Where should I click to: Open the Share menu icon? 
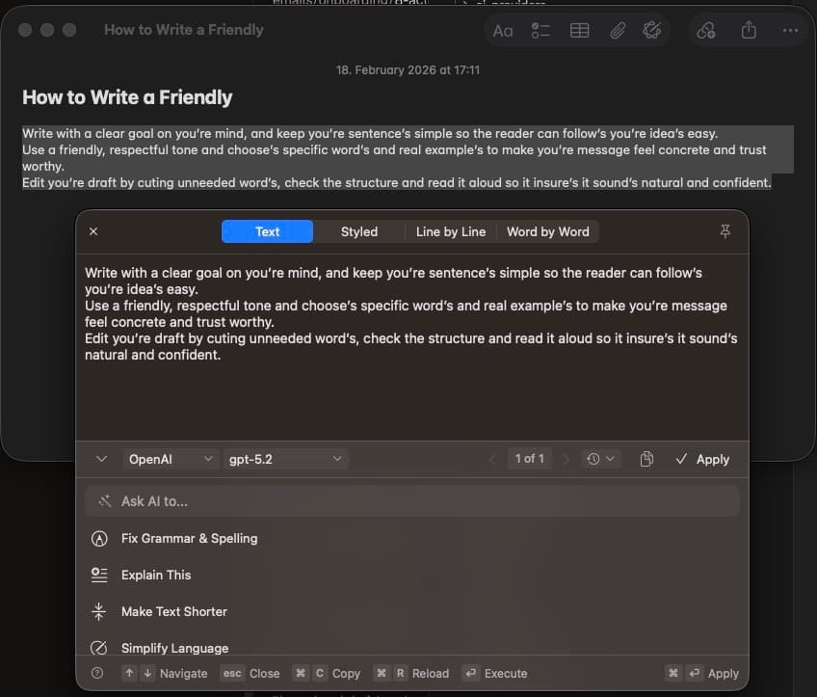point(749,30)
